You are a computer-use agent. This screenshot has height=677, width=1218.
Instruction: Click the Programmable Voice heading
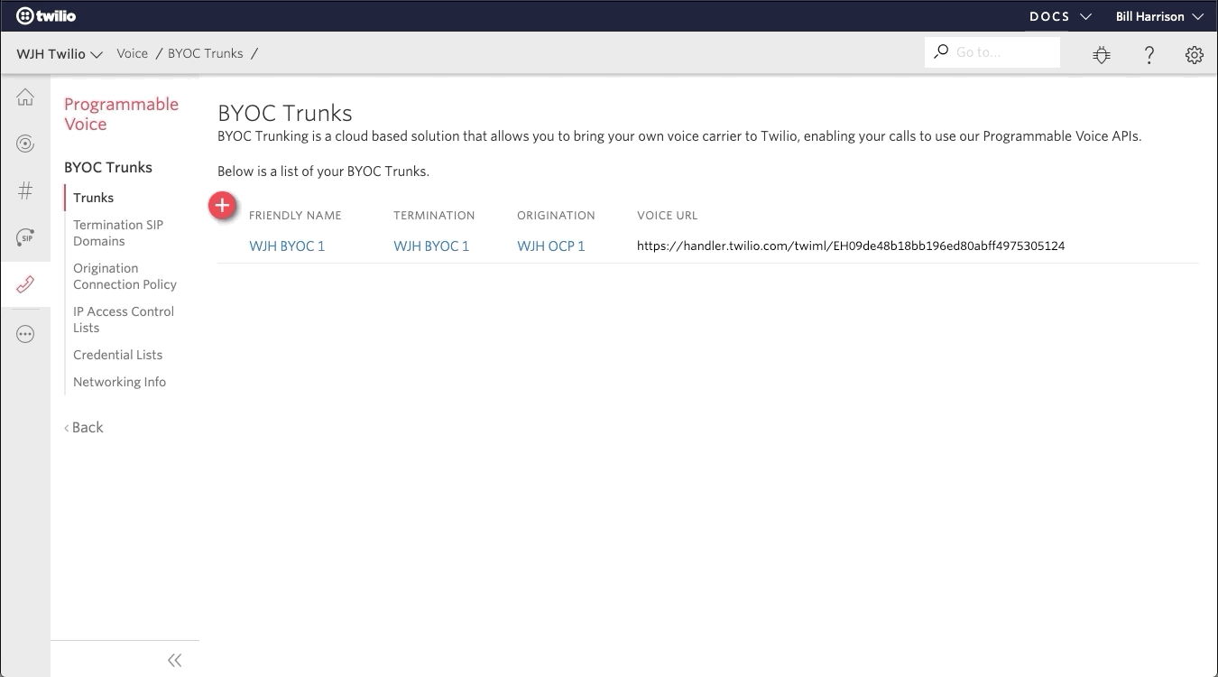coord(122,114)
